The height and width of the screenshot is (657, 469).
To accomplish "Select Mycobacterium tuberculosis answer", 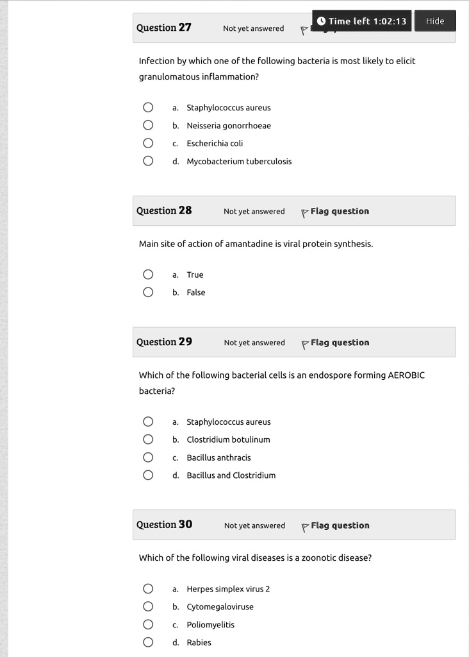I will pos(148,161).
